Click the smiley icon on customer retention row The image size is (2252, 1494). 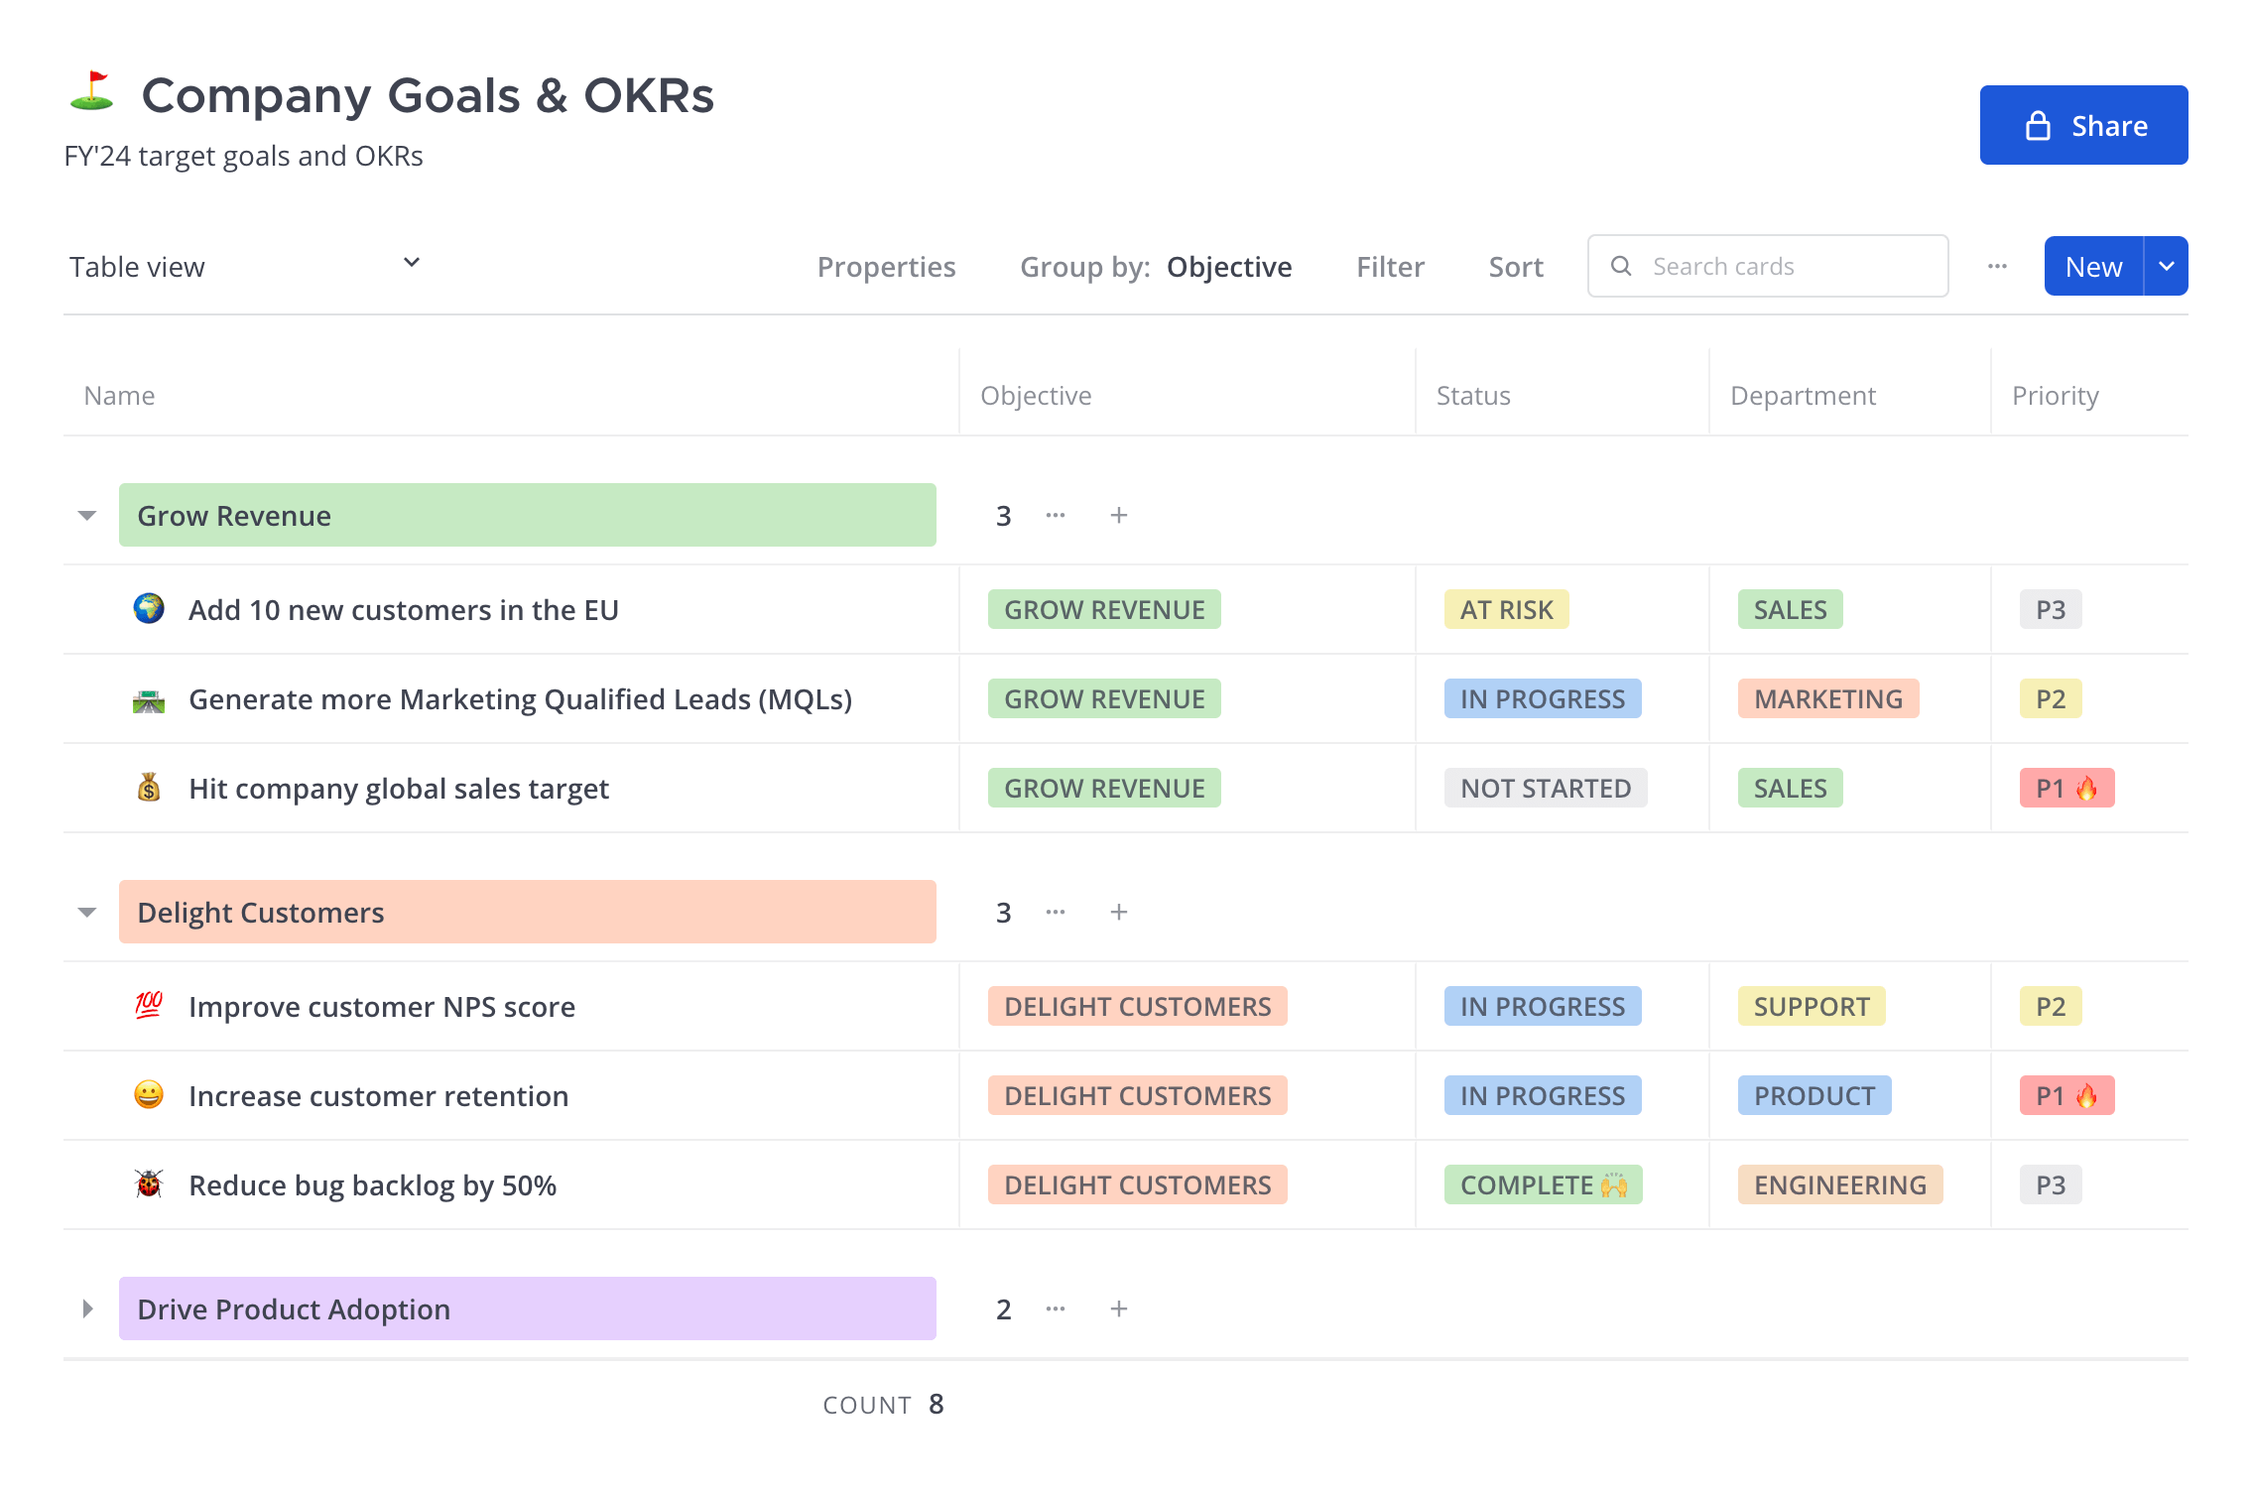149,1094
